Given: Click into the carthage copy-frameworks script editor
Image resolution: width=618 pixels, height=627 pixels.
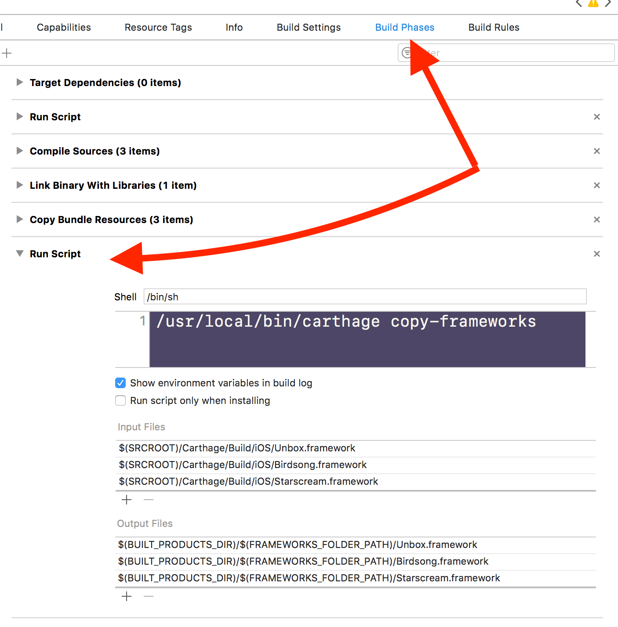Looking at the screenshot, I should pyautogui.click(x=367, y=339).
